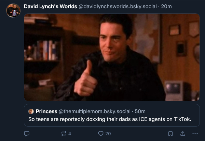This screenshot has width=205, height=141.
Task: Click the @themultiplemom.bsky.social handle
Action: (95, 111)
